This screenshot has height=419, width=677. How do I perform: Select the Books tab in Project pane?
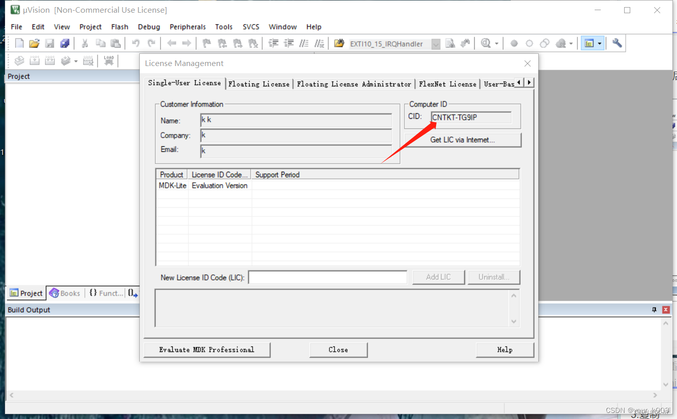[65, 293]
